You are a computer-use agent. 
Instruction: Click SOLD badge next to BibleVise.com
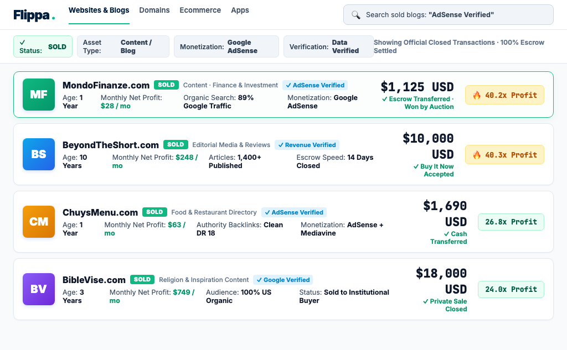[142, 280]
